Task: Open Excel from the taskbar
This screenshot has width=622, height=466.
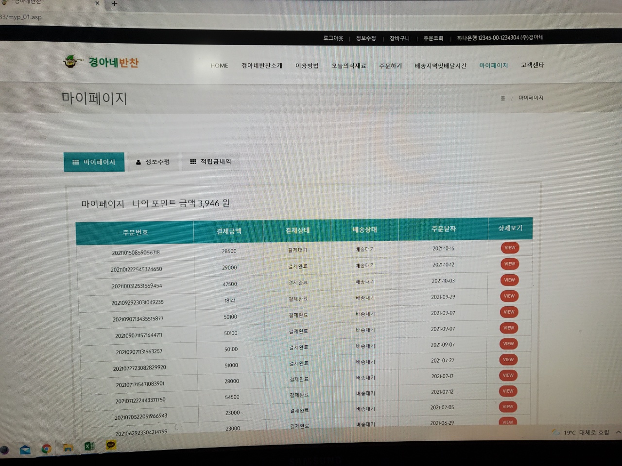Action: point(89,446)
